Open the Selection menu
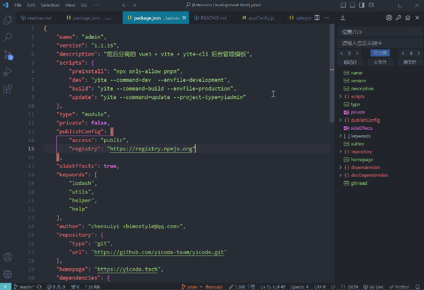The width and height of the screenshot is (424, 290). pos(50,5)
